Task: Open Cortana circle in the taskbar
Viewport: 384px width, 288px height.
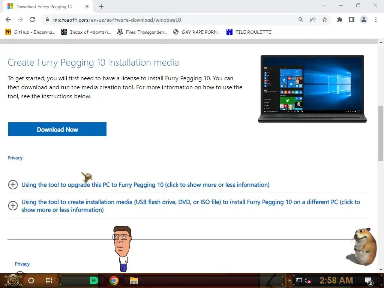Action: pyautogui.click(x=31, y=280)
